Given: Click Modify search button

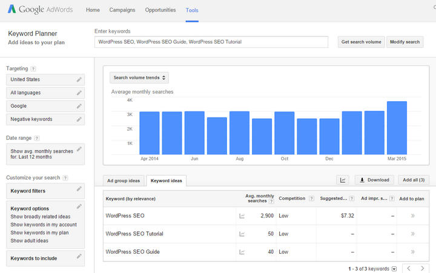Looking at the screenshot, I should 405,42.
